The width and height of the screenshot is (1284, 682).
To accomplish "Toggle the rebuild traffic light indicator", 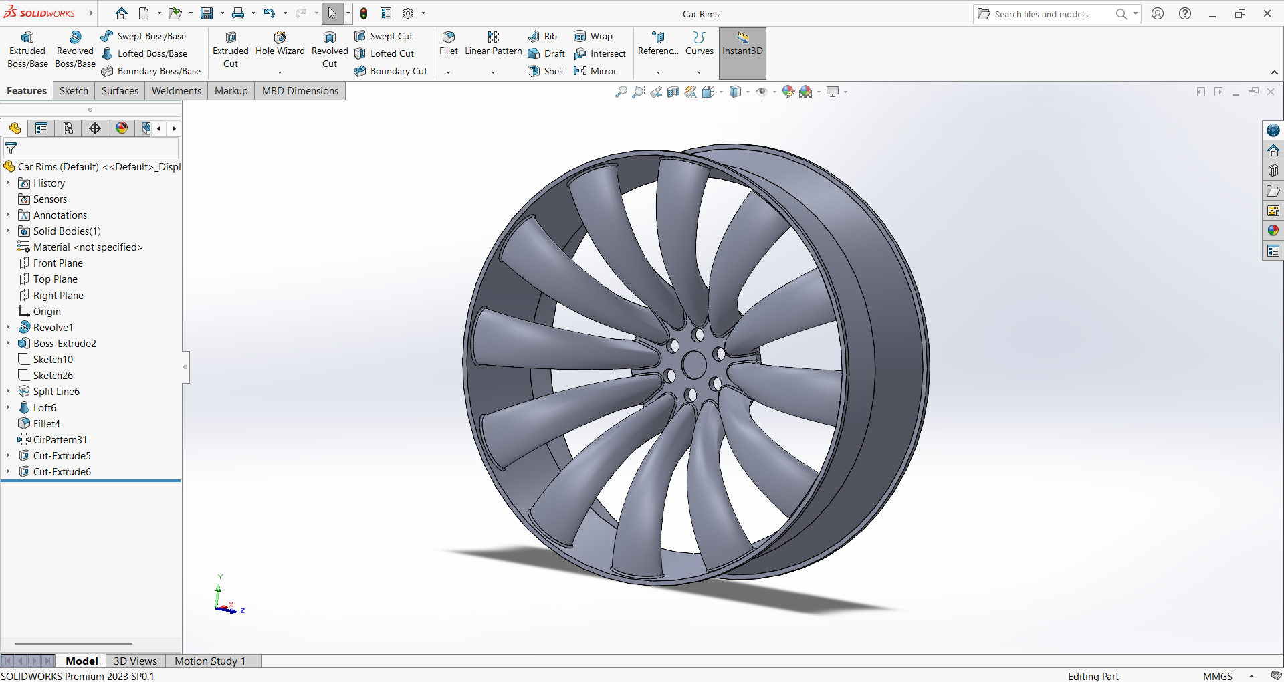I will (364, 13).
